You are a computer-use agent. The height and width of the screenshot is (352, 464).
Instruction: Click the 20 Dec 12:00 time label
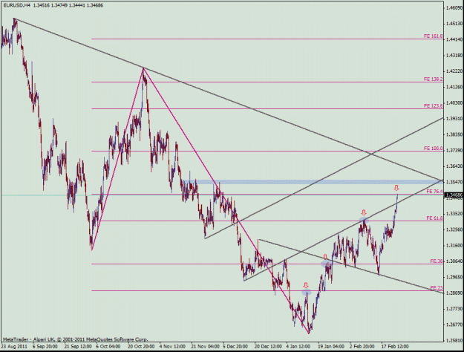coord(268,346)
